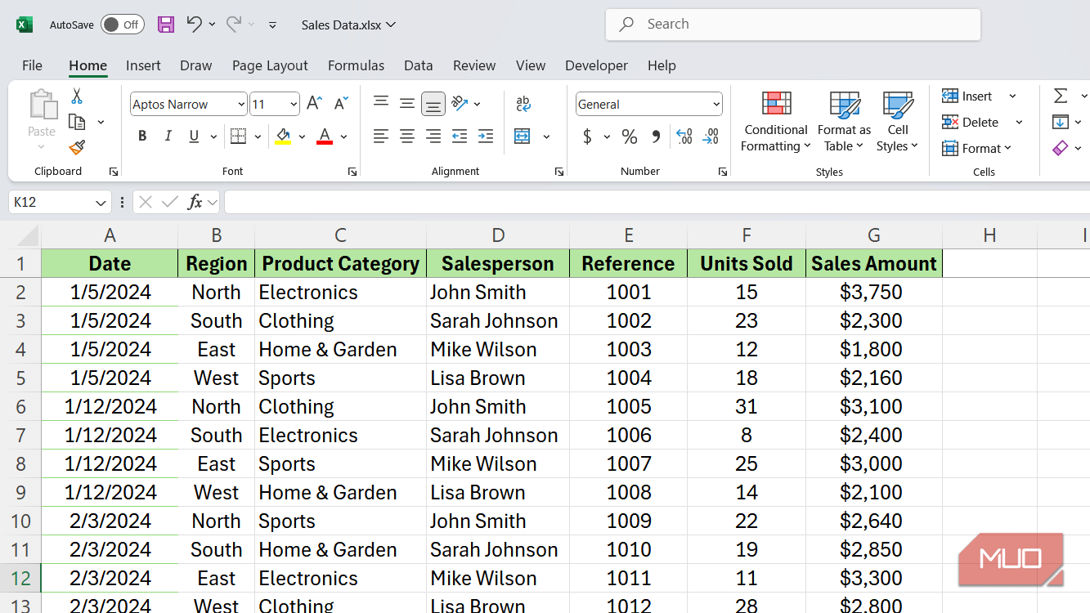The image size is (1090, 613).
Task: Increase font size with larger A icon
Action: click(x=314, y=104)
